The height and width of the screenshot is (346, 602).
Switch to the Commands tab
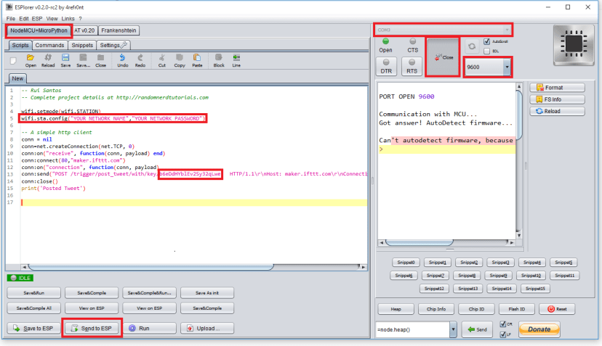pos(49,45)
